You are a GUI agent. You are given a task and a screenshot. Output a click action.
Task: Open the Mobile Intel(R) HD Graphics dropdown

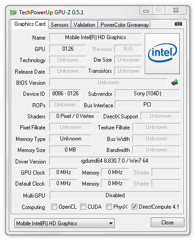pyautogui.click(x=65, y=223)
